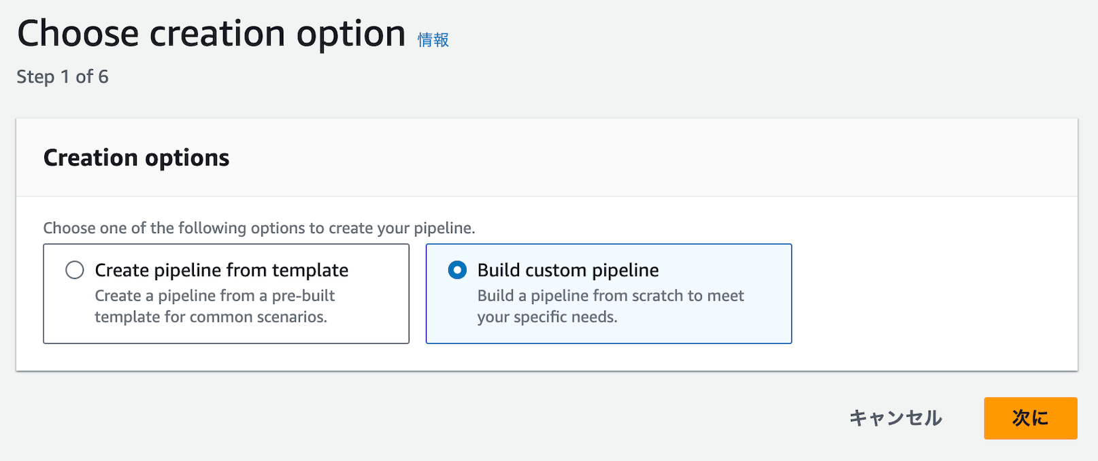This screenshot has width=1098, height=461.
Task: Select the "Create pipeline from template" radio button
Action: click(x=75, y=270)
